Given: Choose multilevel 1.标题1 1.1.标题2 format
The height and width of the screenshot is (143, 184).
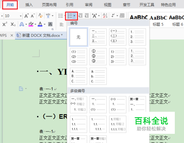Looking at the screenshot, I should (118, 124).
